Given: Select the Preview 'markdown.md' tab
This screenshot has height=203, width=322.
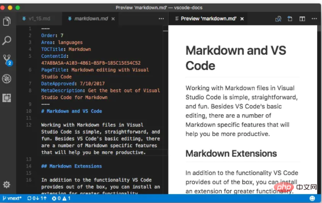Looking at the screenshot, I should coord(208,19).
